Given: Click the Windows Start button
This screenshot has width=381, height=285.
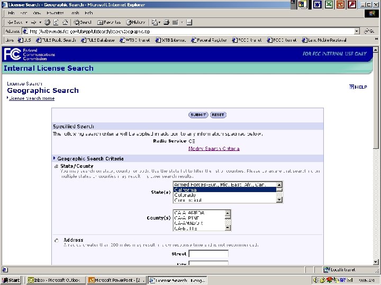Looking at the screenshot, I should tap(11, 280).
